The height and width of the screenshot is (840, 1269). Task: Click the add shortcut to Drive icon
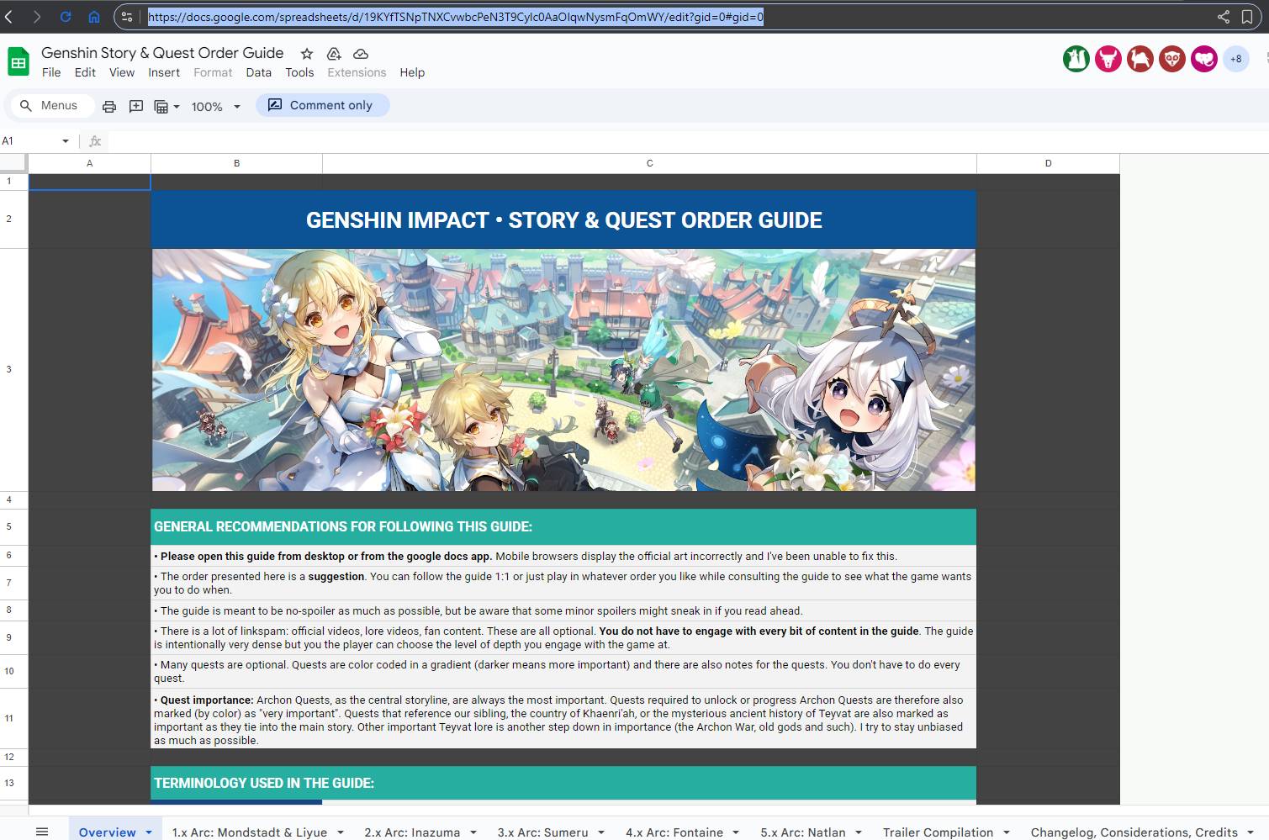click(334, 54)
